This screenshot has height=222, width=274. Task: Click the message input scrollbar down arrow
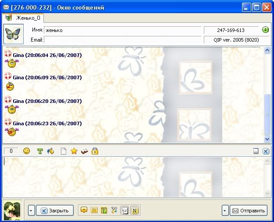tap(267, 193)
